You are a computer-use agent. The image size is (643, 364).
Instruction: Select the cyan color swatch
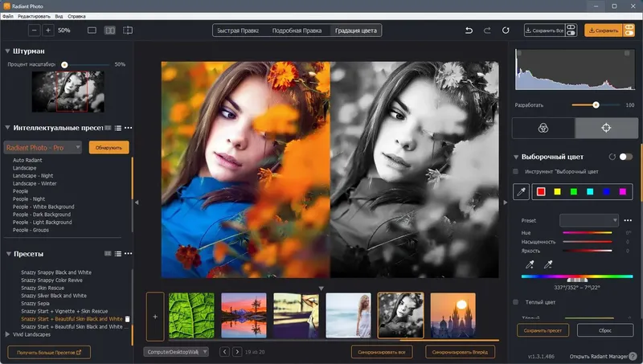click(x=590, y=191)
